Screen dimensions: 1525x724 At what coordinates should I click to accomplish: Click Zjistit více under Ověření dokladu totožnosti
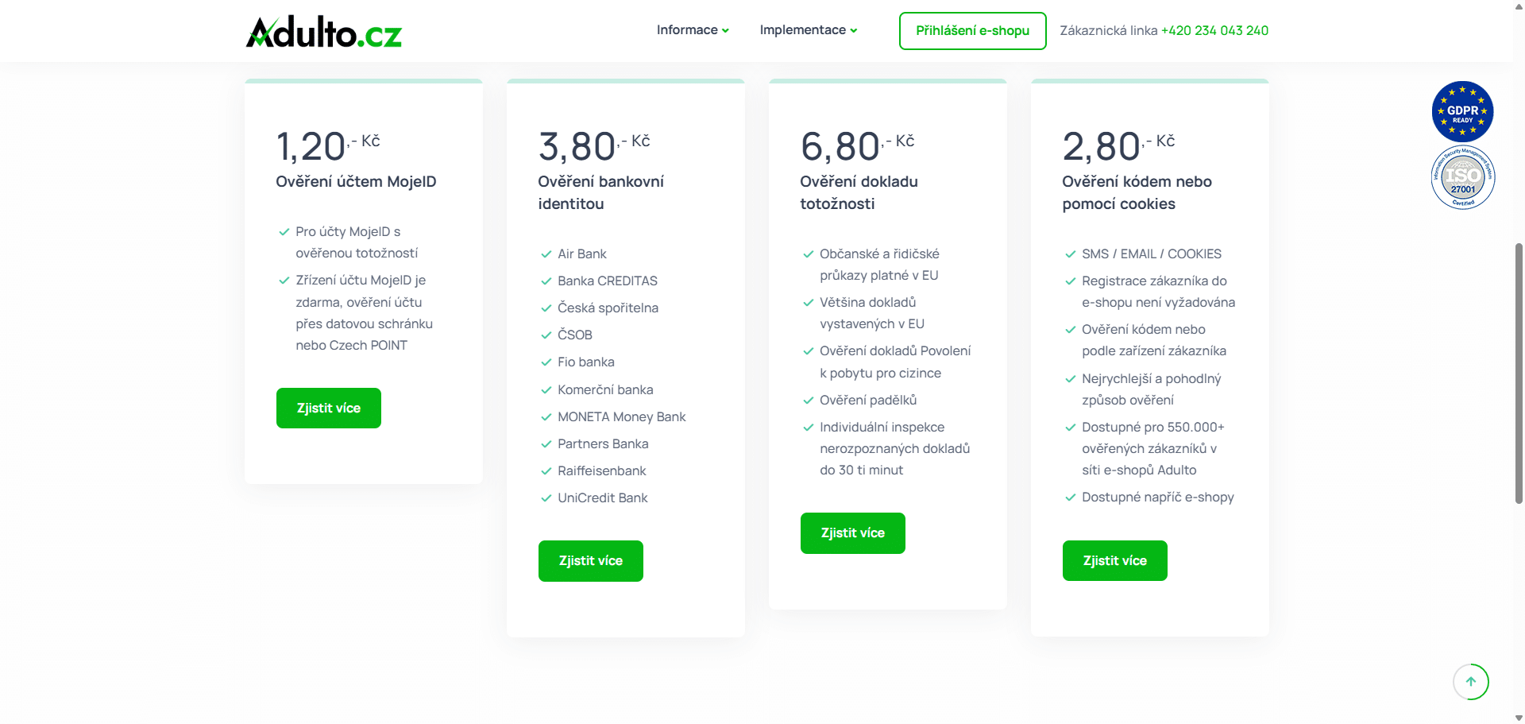click(853, 533)
